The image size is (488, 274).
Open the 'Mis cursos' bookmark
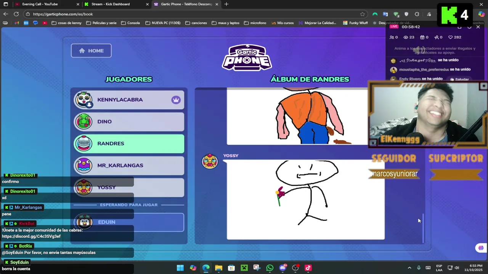[283, 23]
